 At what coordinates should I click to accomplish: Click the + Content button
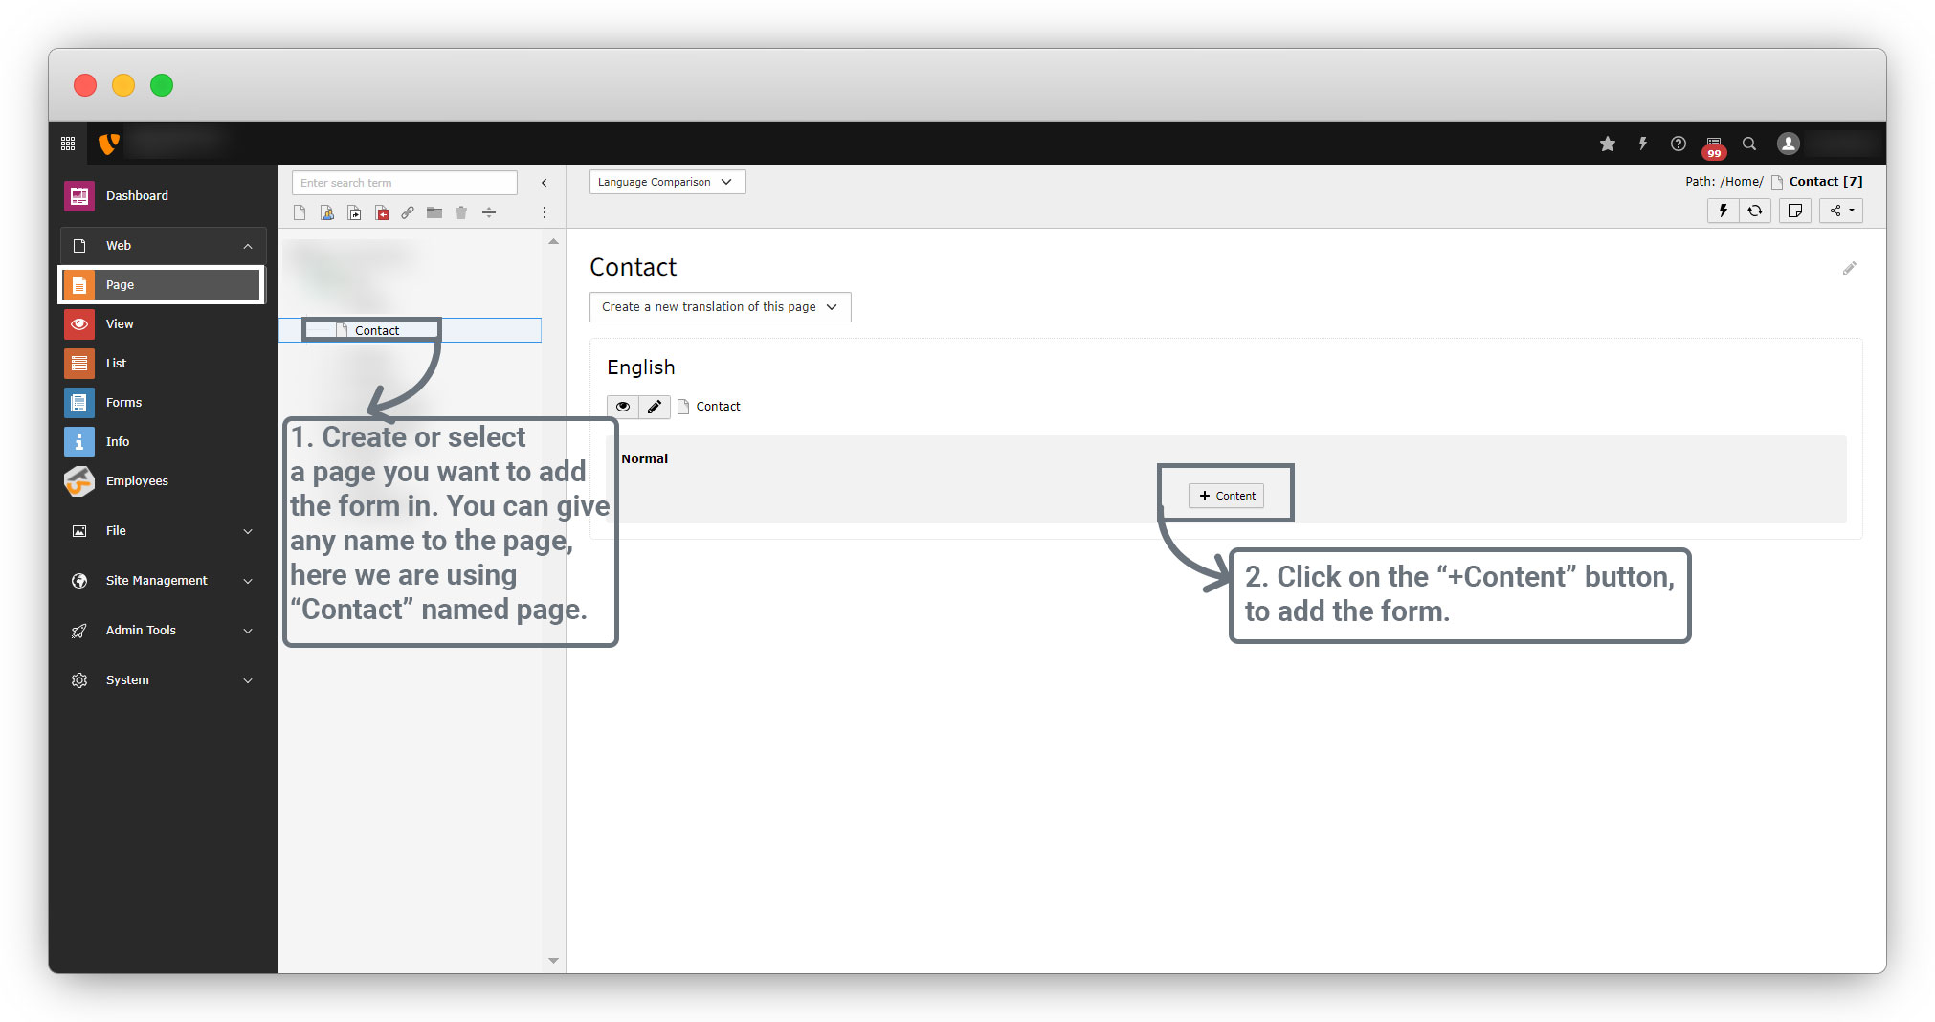1226,496
